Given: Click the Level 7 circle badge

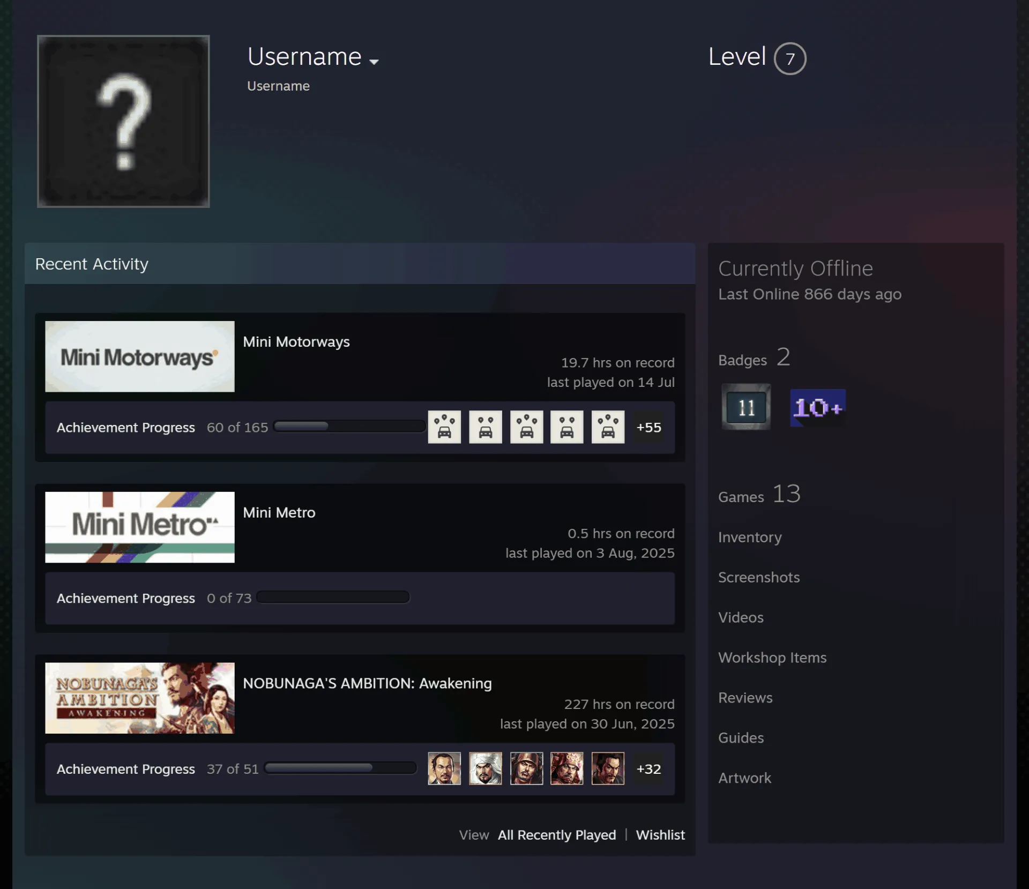Looking at the screenshot, I should tap(790, 58).
